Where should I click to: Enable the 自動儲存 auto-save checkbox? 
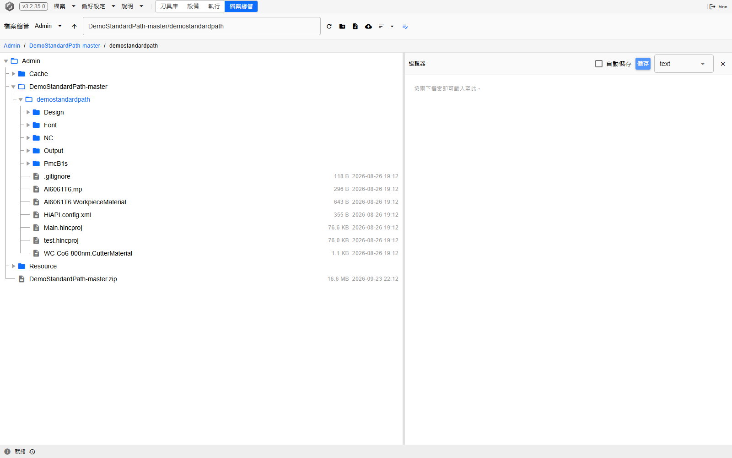pyautogui.click(x=599, y=64)
